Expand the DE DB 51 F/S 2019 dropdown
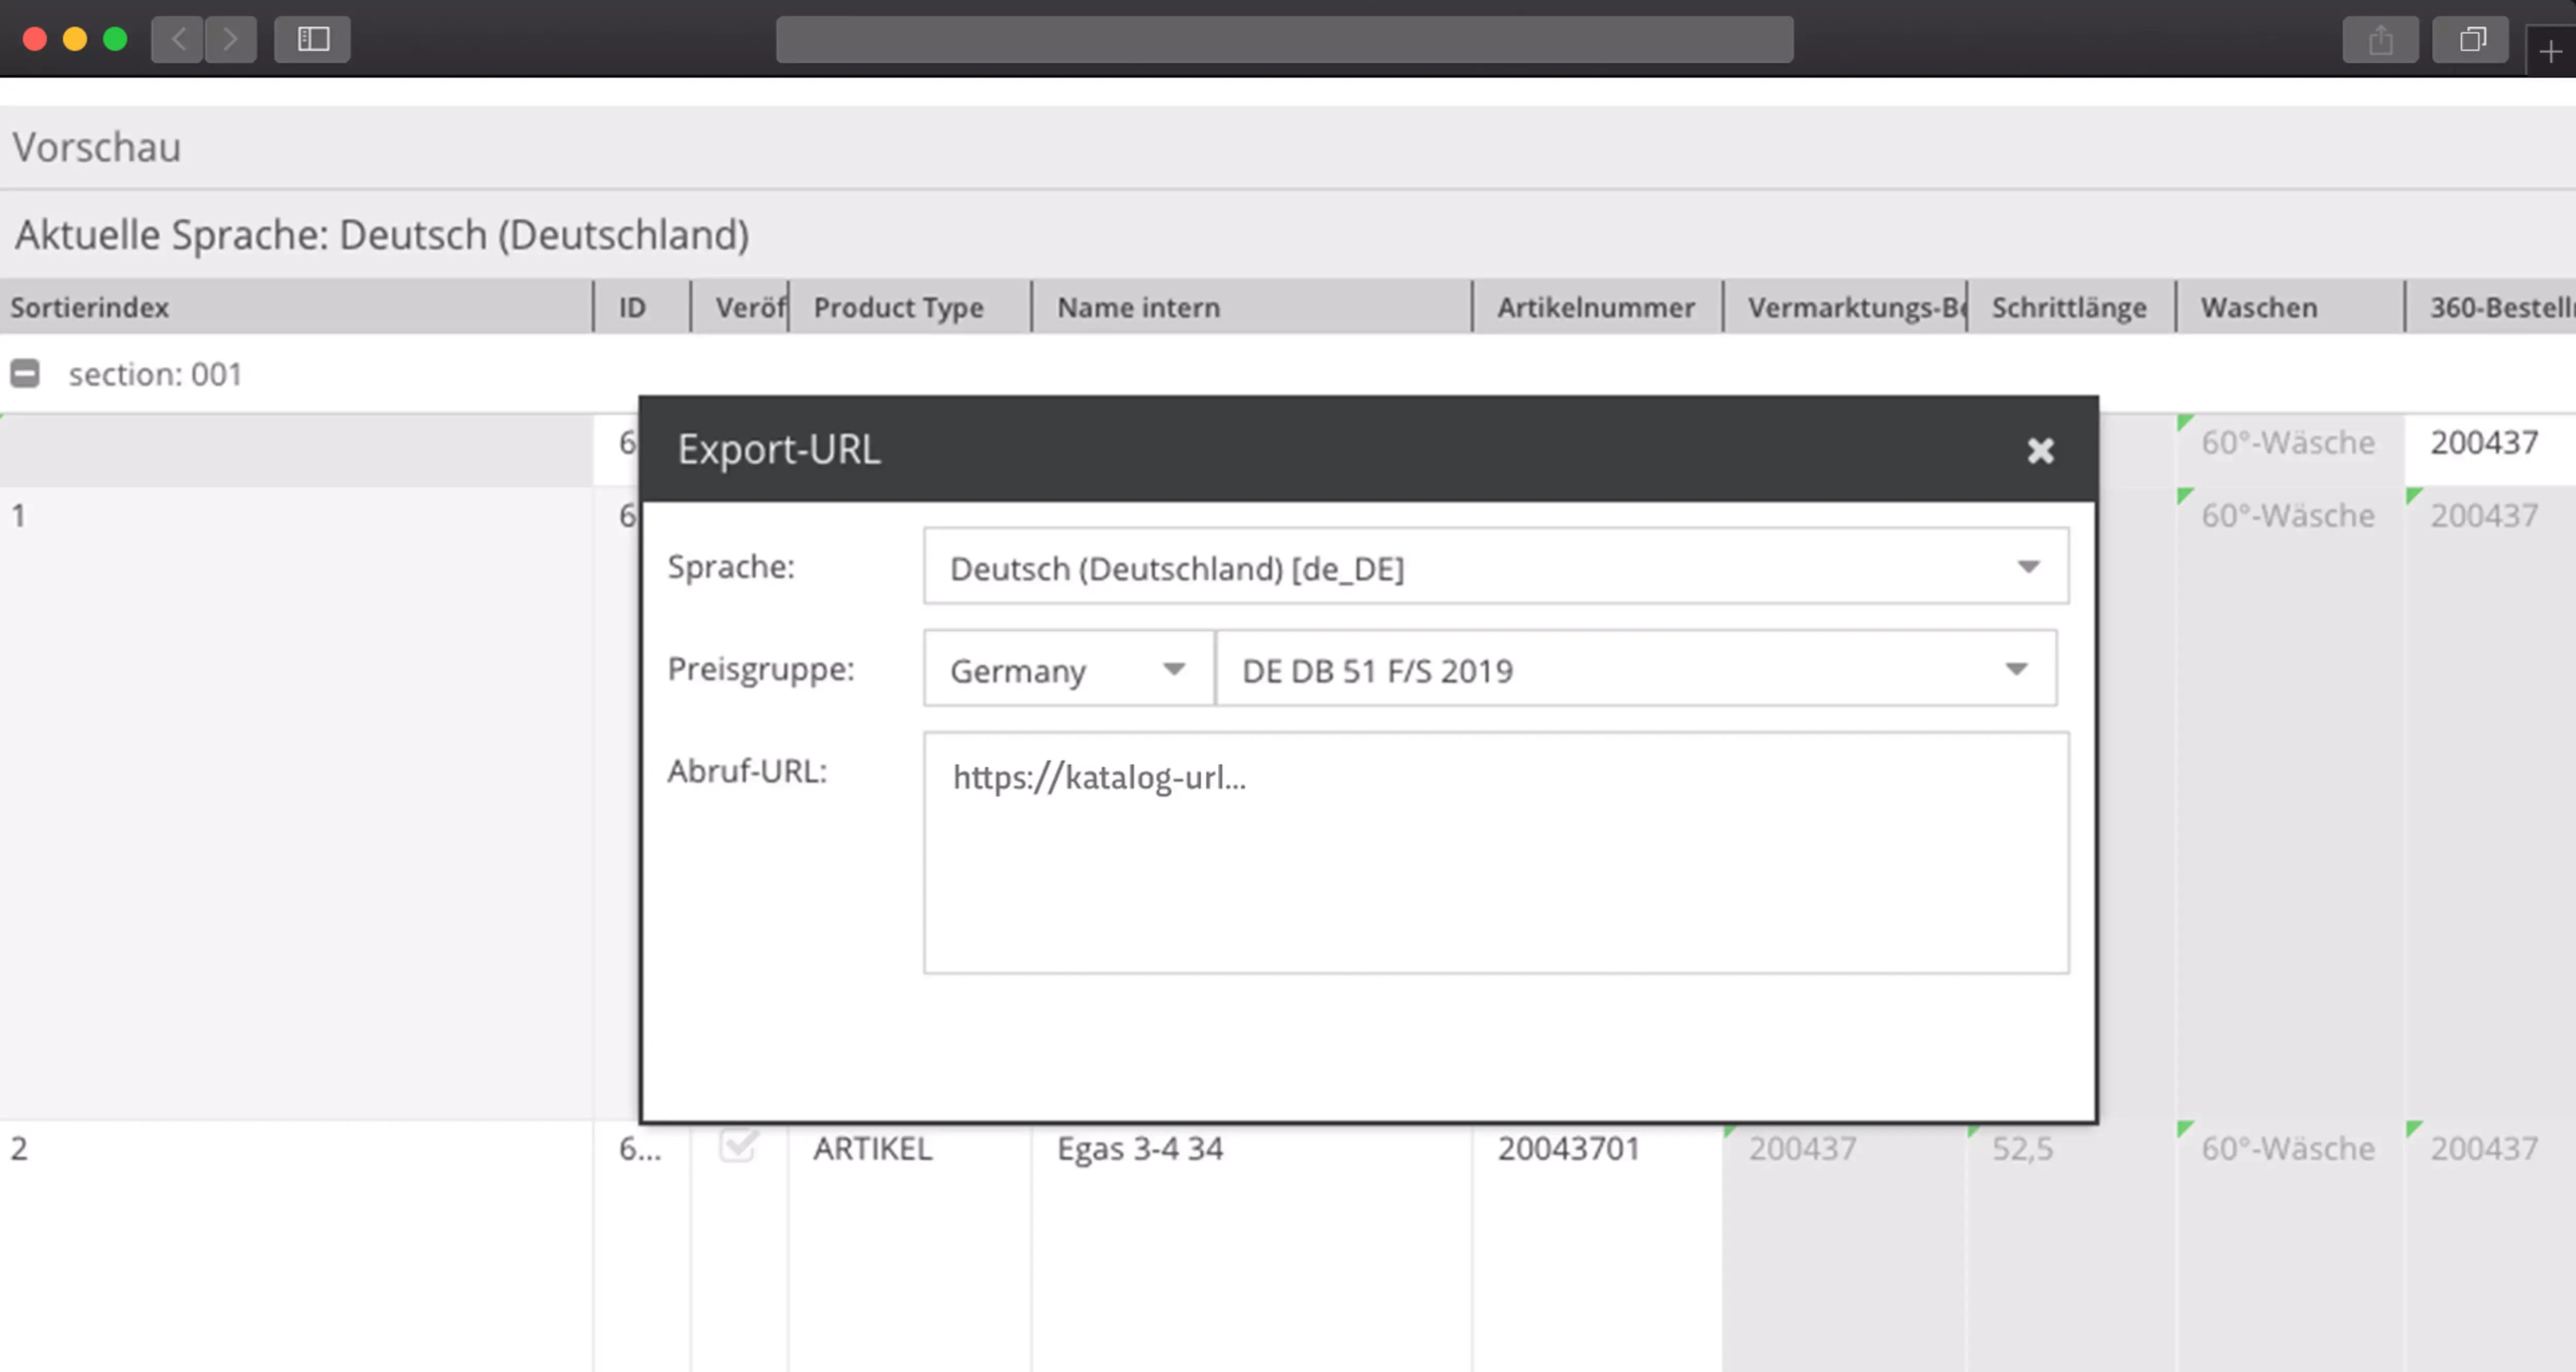The width and height of the screenshot is (2576, 1372). pos(2018,669)
